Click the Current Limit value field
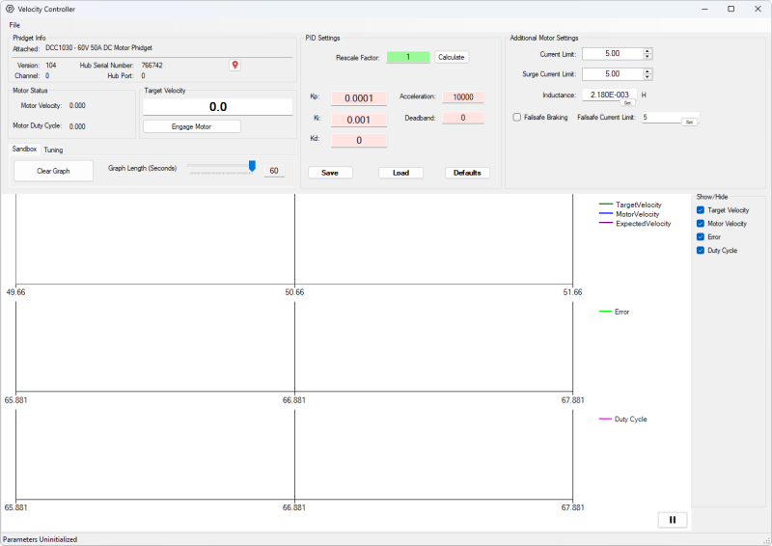This screenshot has width=772, height=546. point(613,54)
